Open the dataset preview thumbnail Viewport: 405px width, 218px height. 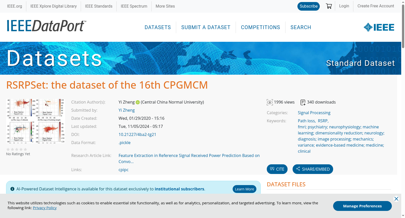point(35,121)
